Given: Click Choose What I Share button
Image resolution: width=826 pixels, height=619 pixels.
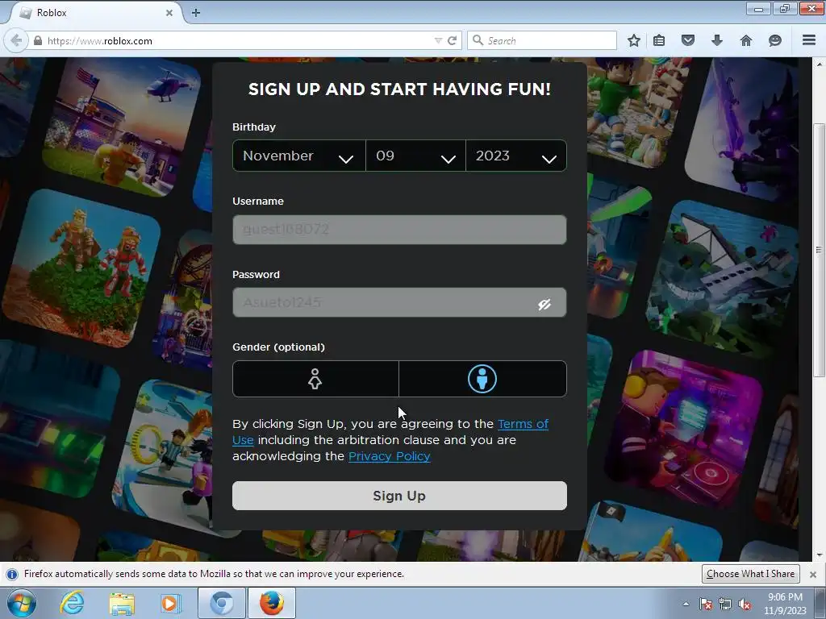Looking at the screenshot, I should (751, 574).
